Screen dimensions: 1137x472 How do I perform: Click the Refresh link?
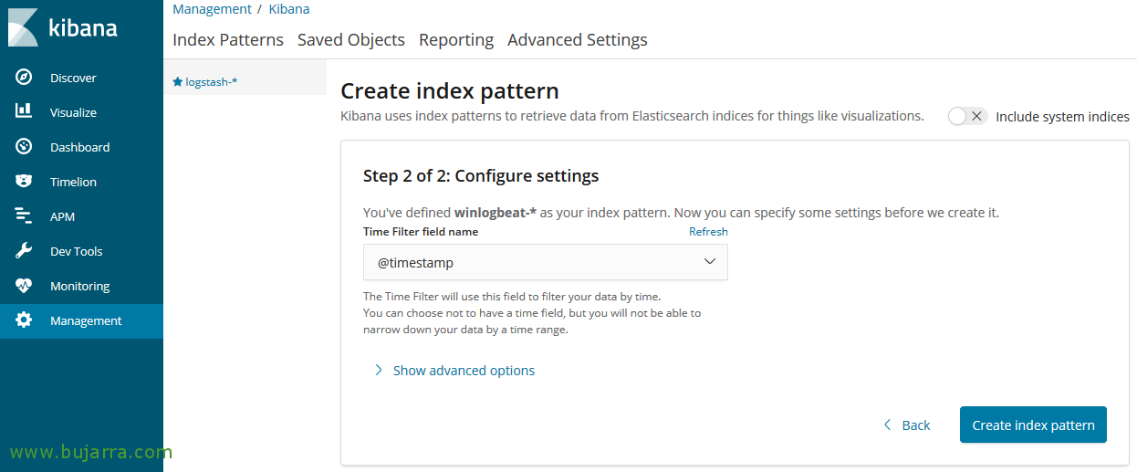pos(708,232)
